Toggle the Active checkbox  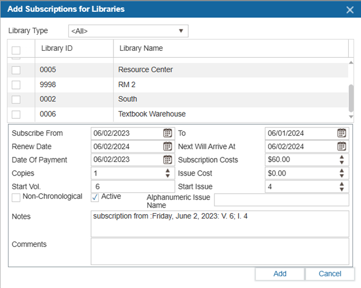point(95,198)
